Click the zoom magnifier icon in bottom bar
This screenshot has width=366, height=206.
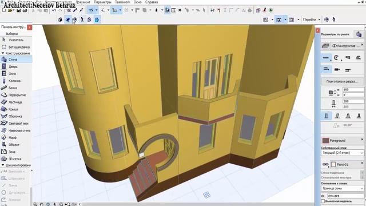pyautogui.click(x=35, y=204)
